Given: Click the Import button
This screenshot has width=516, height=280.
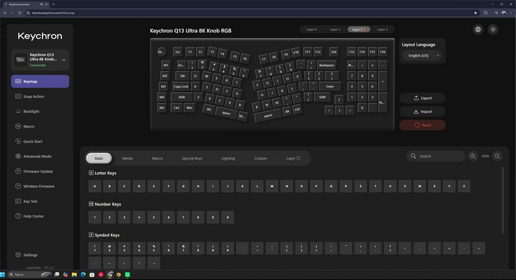Looking at the screenshot, I should (422, 111).
